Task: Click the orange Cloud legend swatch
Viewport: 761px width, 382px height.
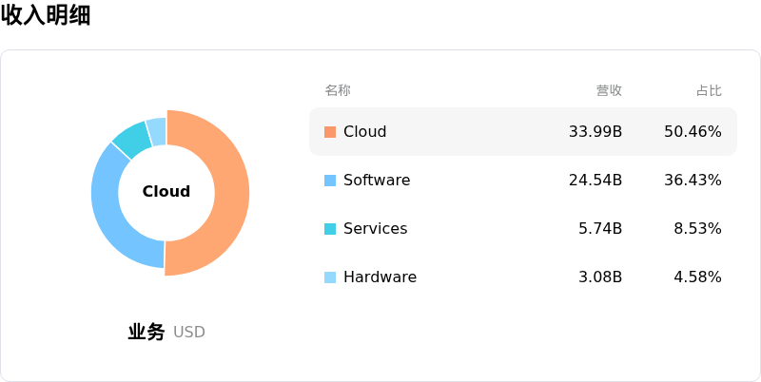Action: 330,132
